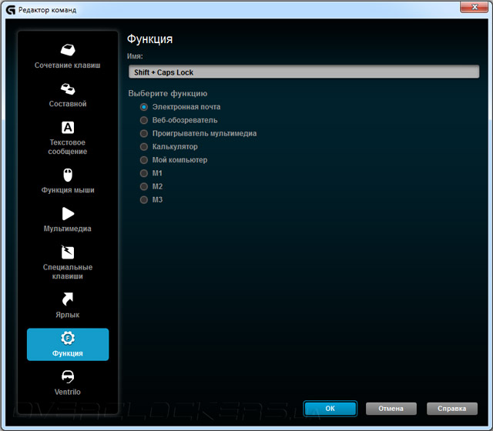Select the Mouse Function mouse icon

68,175
